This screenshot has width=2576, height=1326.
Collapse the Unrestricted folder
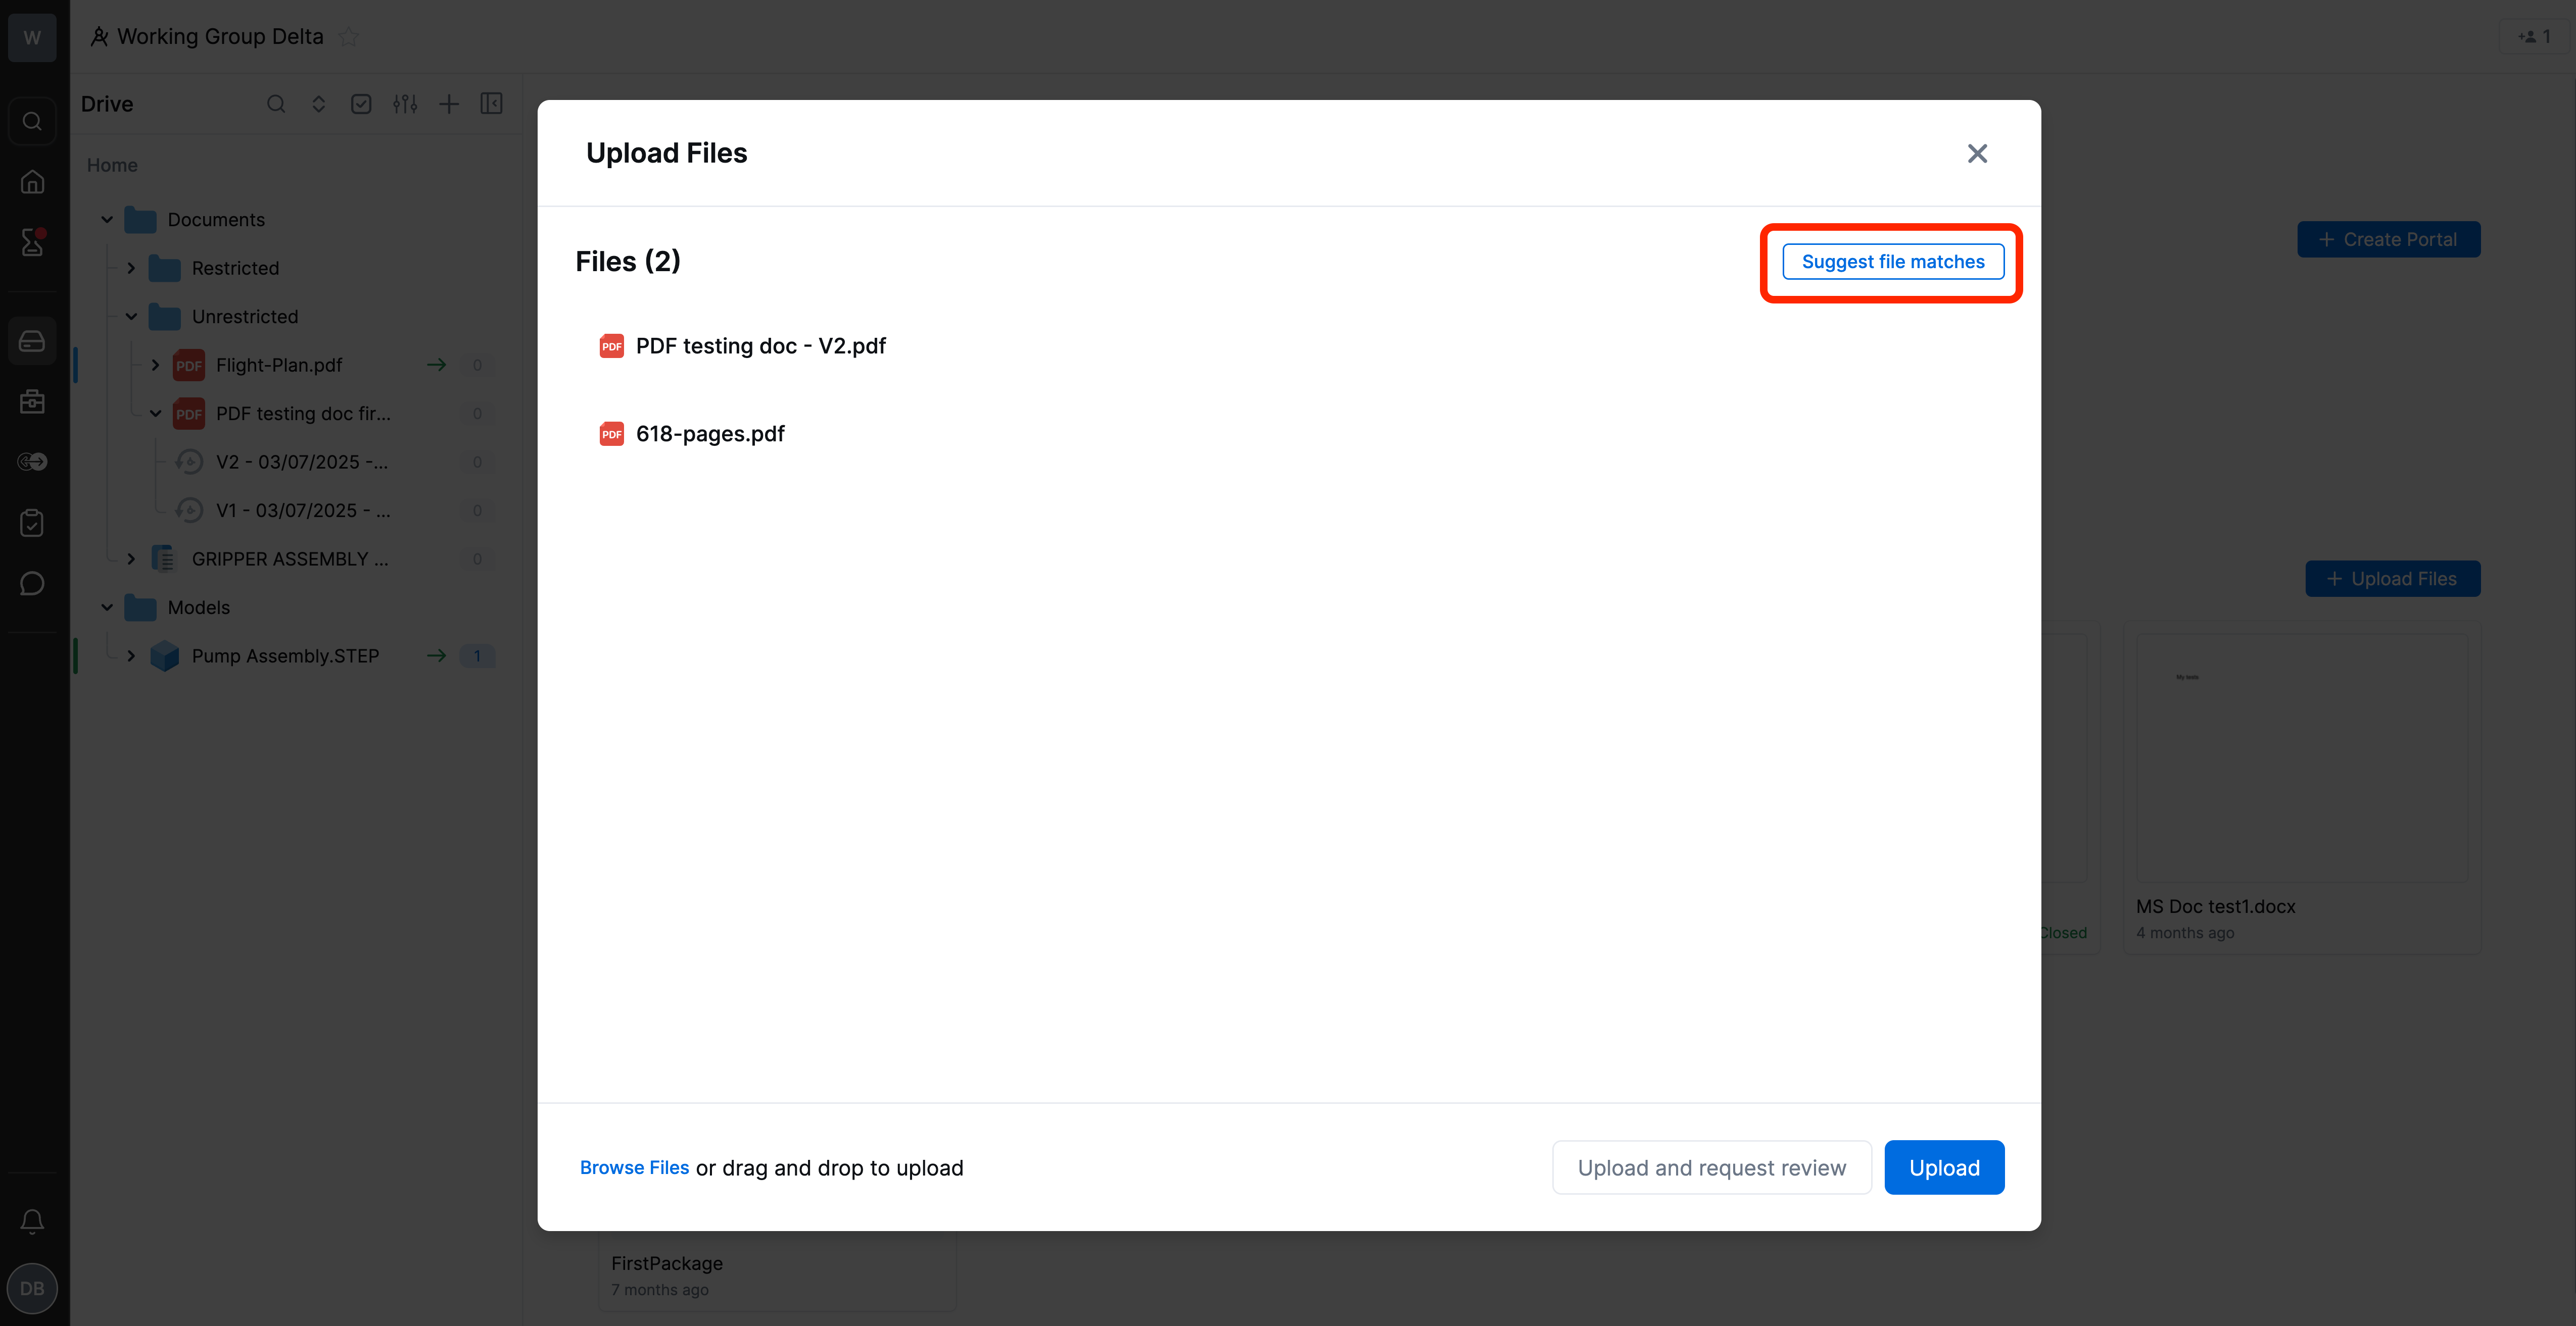(131, 317)
